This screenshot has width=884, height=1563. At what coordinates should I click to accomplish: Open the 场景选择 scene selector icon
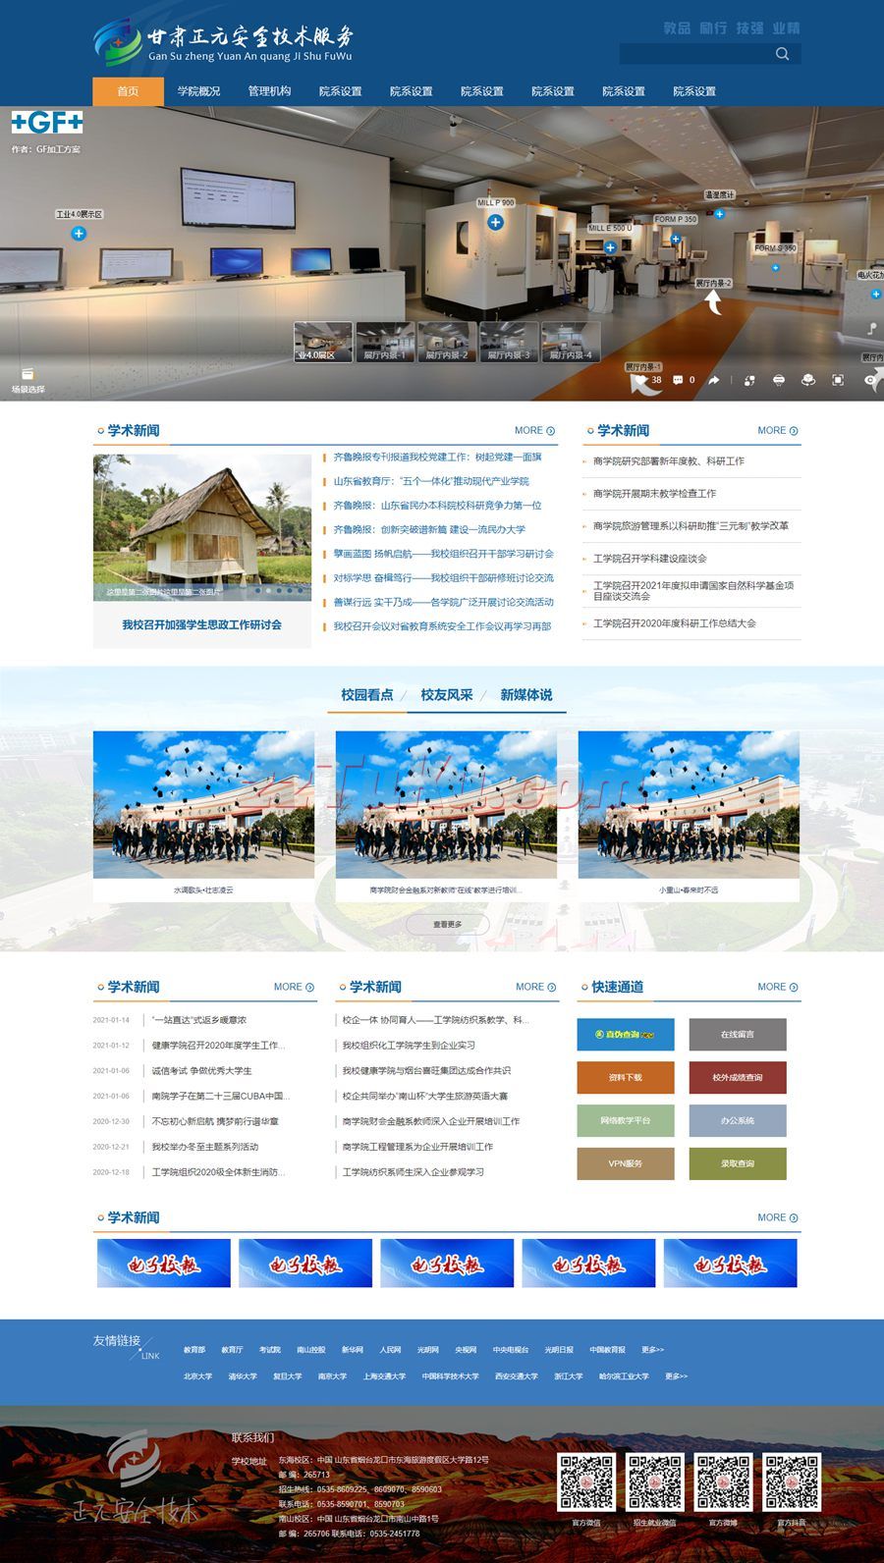tap(28, 375)
